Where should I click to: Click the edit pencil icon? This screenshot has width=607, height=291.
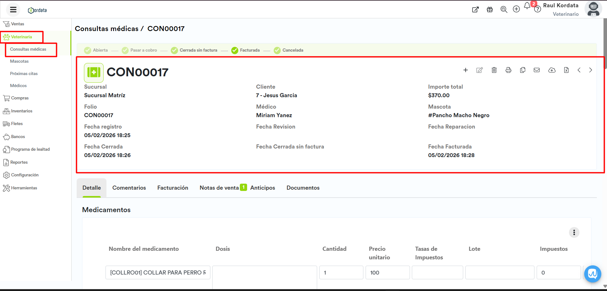[479, 70]
